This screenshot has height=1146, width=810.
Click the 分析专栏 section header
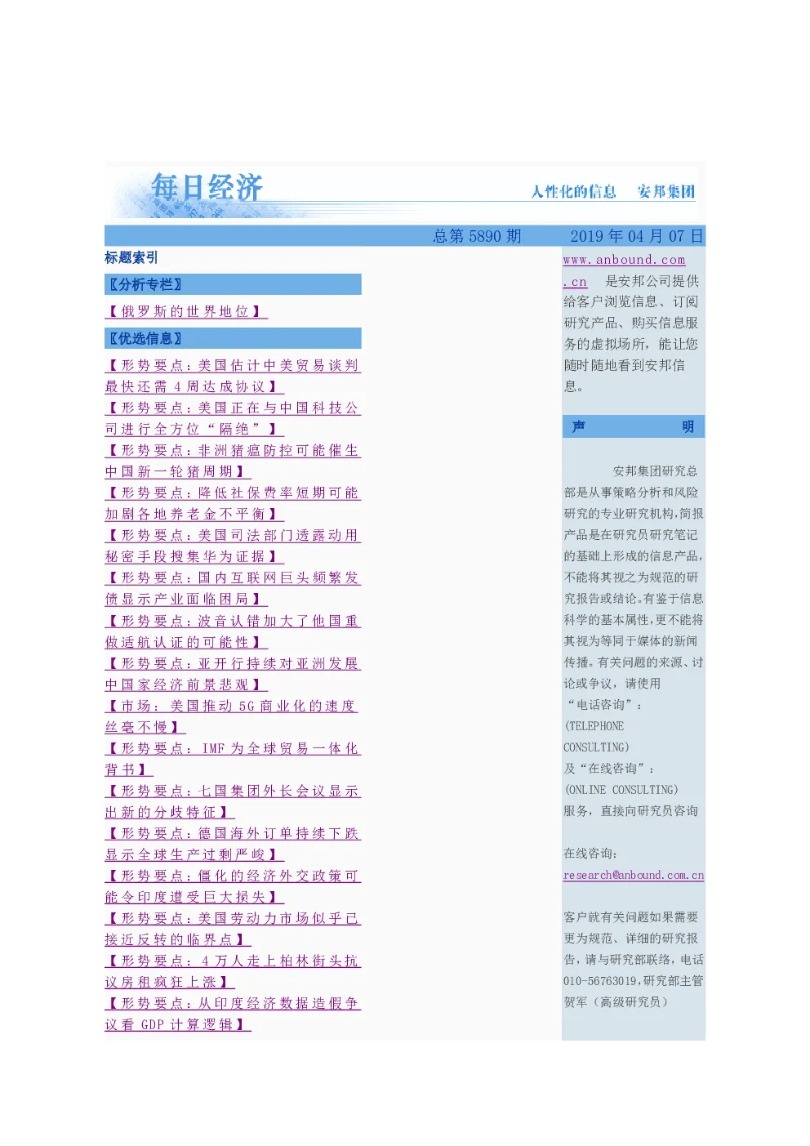point(233,284)
